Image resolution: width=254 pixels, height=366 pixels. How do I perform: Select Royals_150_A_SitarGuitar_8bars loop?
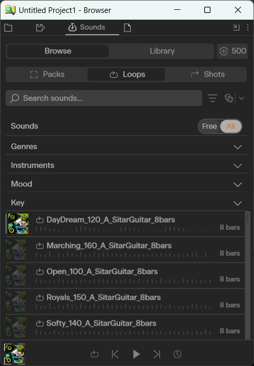pyautogui.click(x=125, y=302)
